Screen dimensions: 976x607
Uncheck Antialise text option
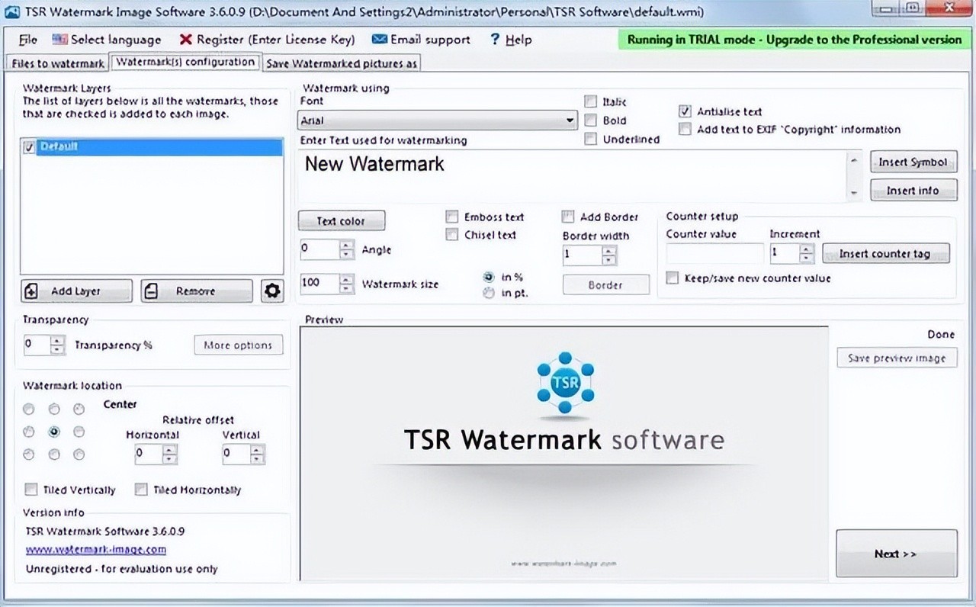click(685, 111)
